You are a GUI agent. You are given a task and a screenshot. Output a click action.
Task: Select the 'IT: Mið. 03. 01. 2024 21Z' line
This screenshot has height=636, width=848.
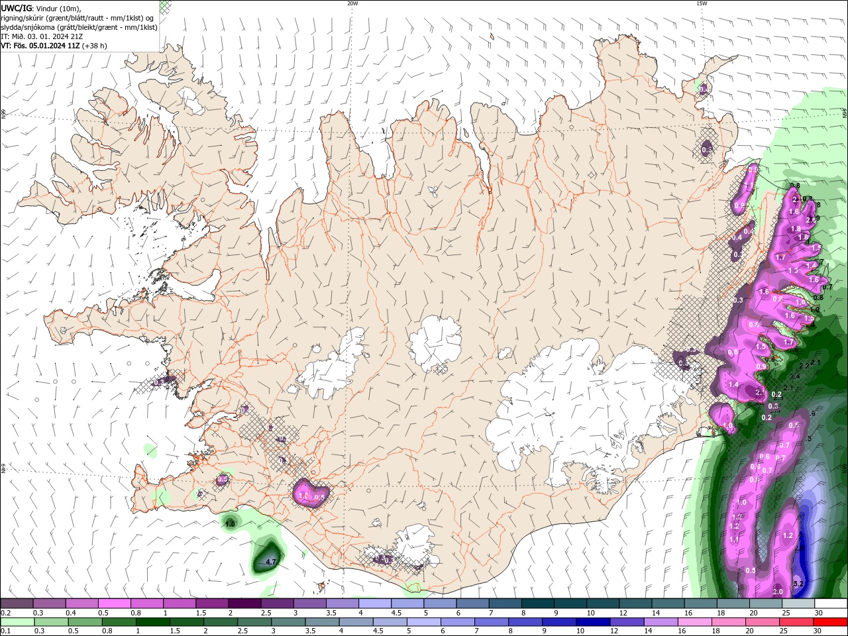point(42,36)
